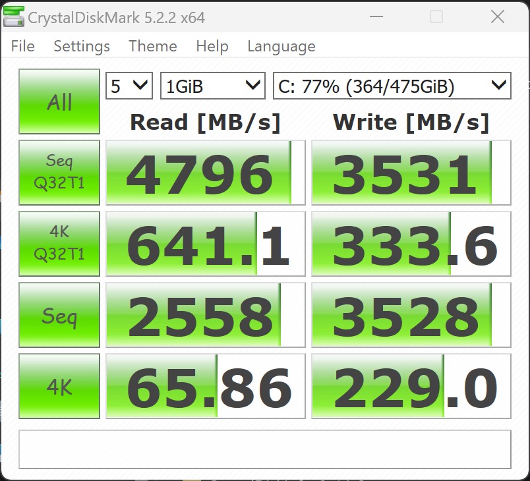Open the File menu
Image resolution: width=530 pixels, height=481 pixels.
22,46
